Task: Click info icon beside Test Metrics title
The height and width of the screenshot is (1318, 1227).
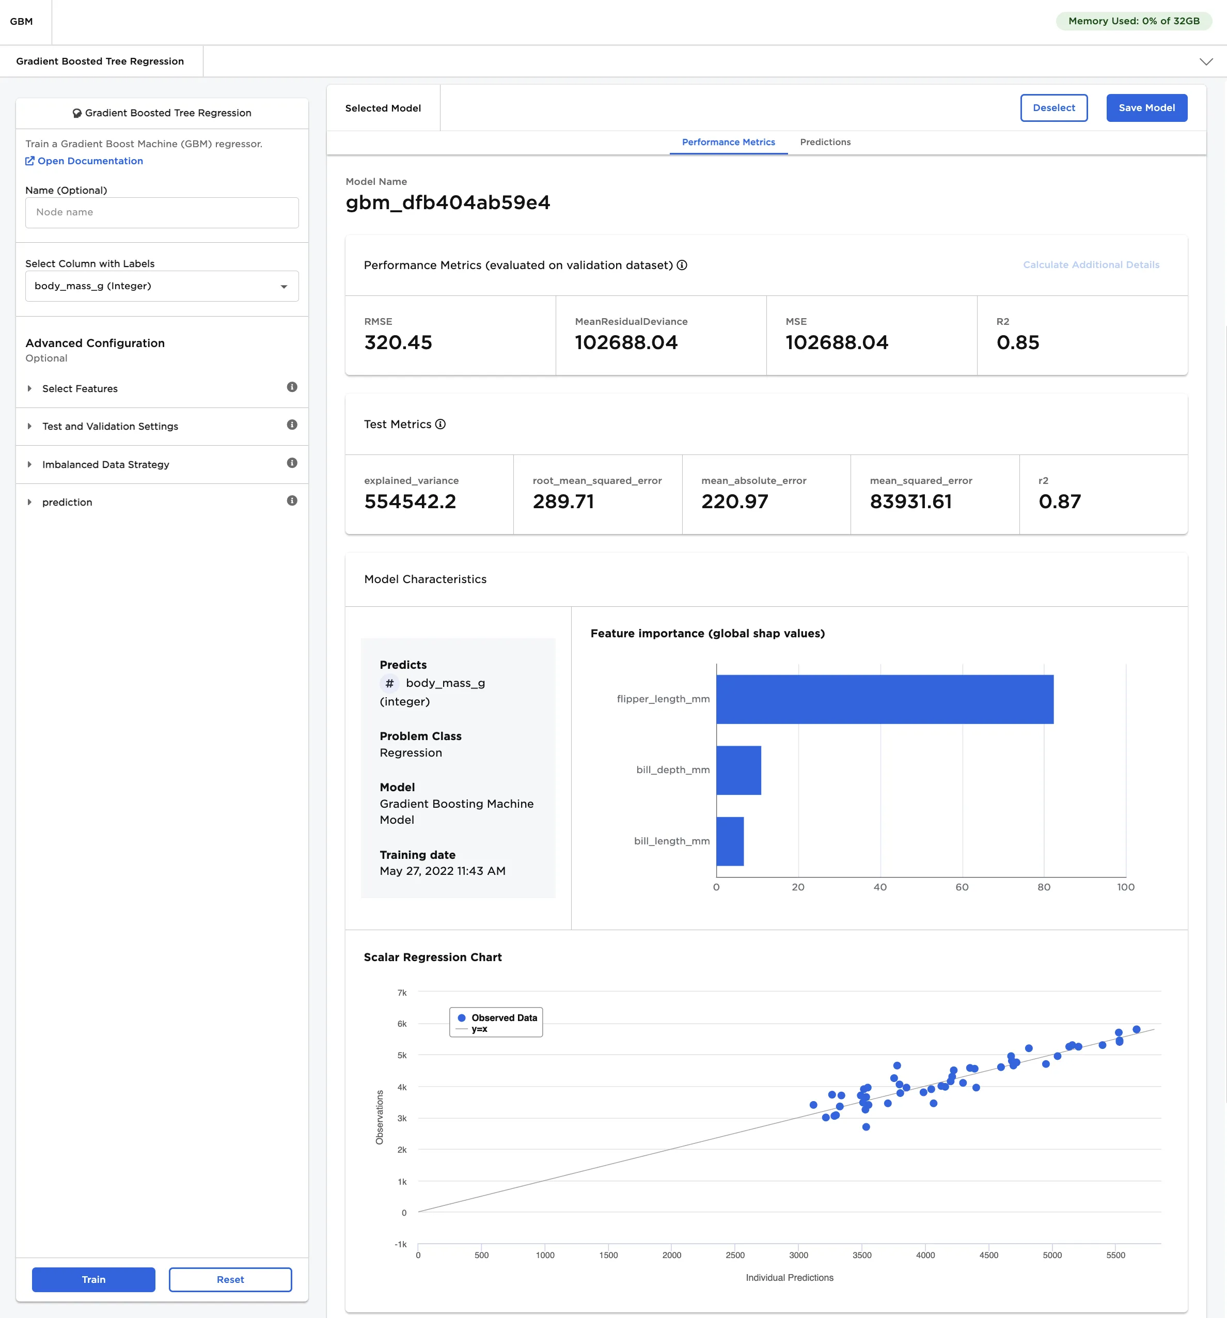Action: pyautogui.click(x=440, y=425)
